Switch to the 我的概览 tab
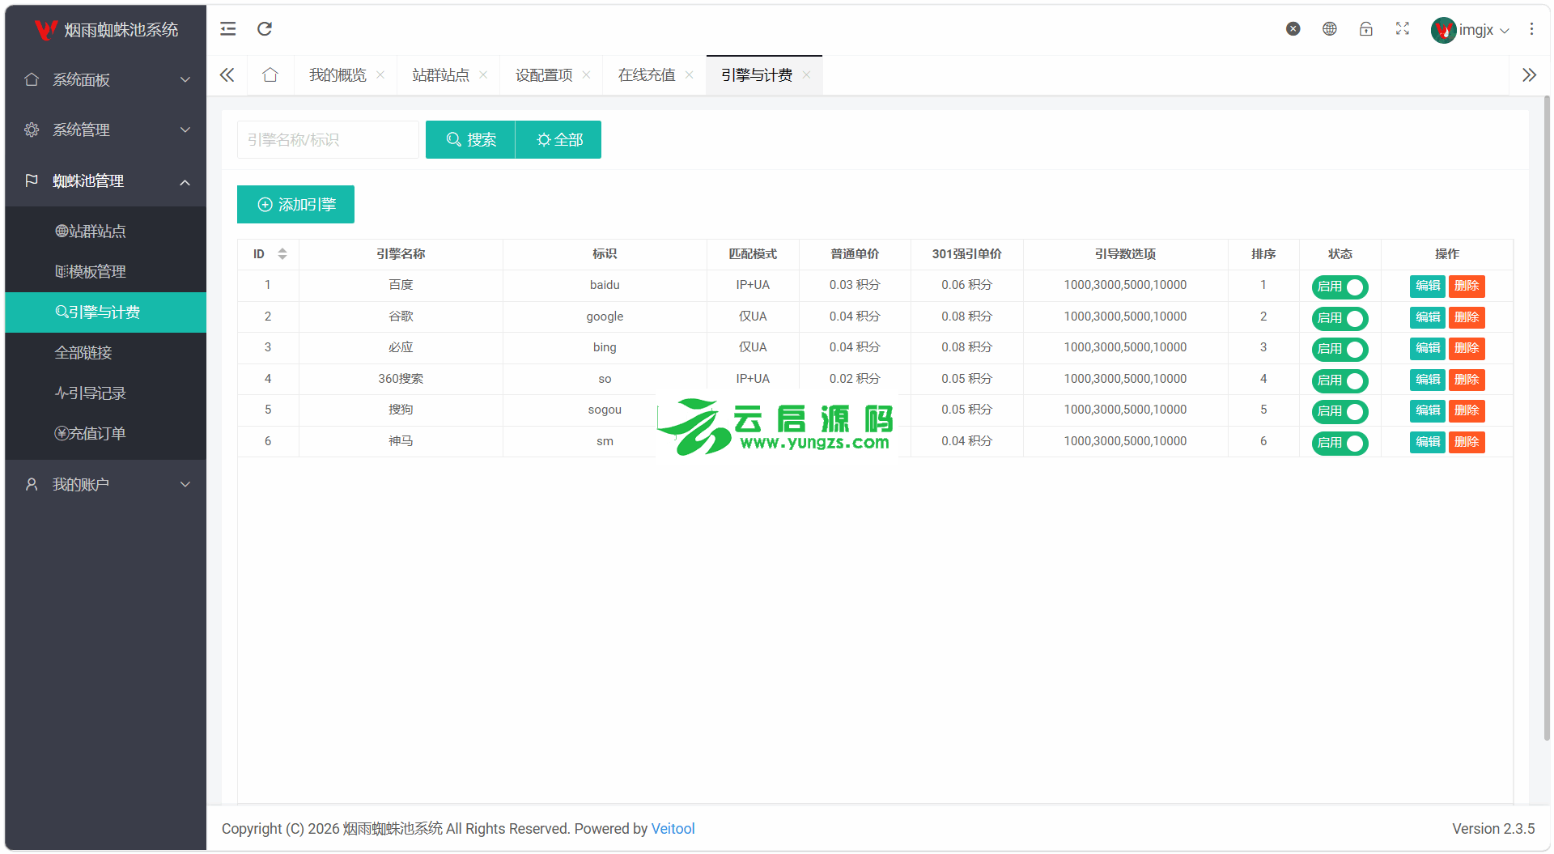 point(338,75)
